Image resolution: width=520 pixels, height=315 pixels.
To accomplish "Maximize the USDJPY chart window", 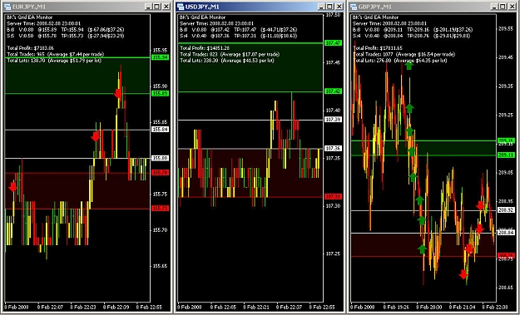I will tap(329, 7).
